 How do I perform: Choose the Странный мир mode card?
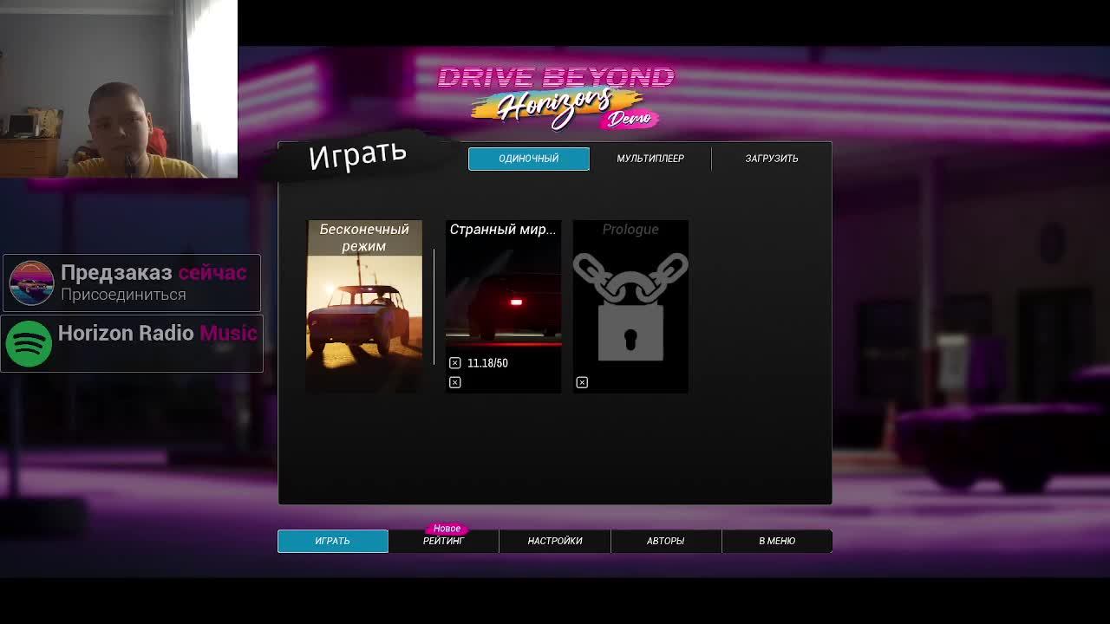click(503, 307)
